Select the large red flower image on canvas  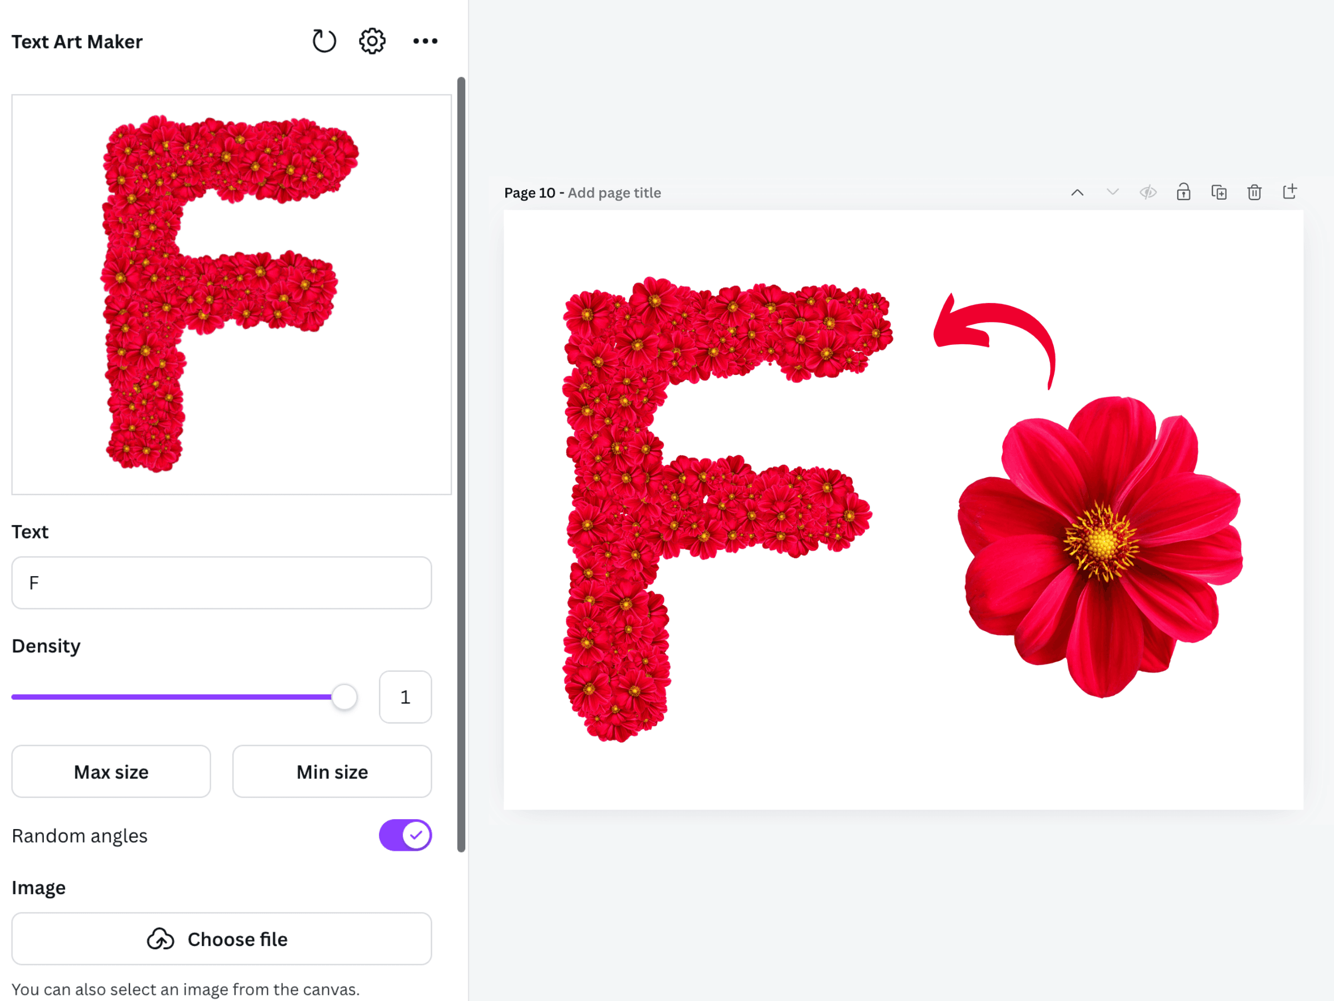pyautogui.click(x=1101, y=546)
